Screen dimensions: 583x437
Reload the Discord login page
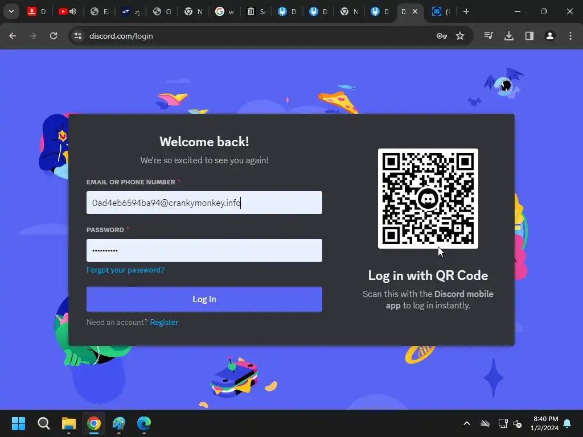coord(54,36)
